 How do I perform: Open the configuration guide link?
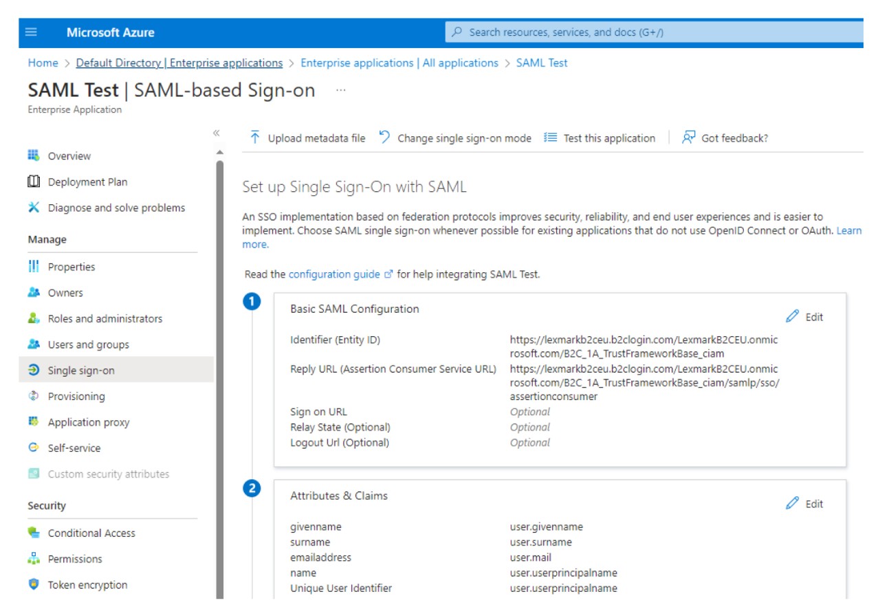[334, 274]
